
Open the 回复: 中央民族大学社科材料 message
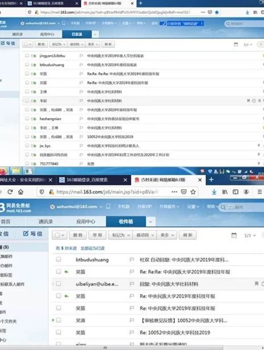(169, 284)
